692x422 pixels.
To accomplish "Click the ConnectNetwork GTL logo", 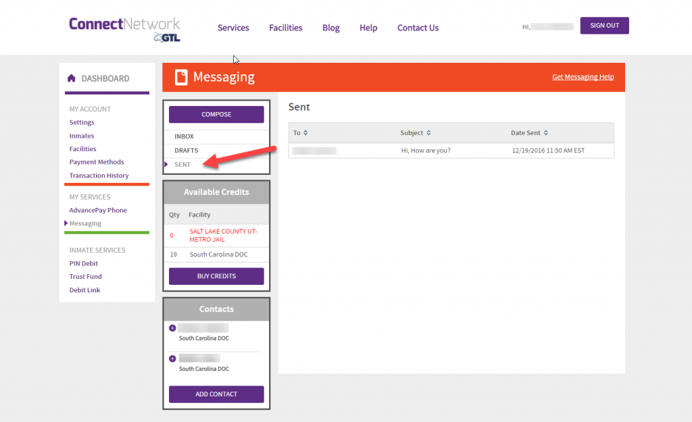I will pyautogui.click(x=124, y=28).
